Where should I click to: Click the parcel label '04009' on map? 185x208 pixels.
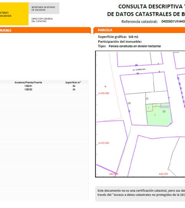coord(164,107)
